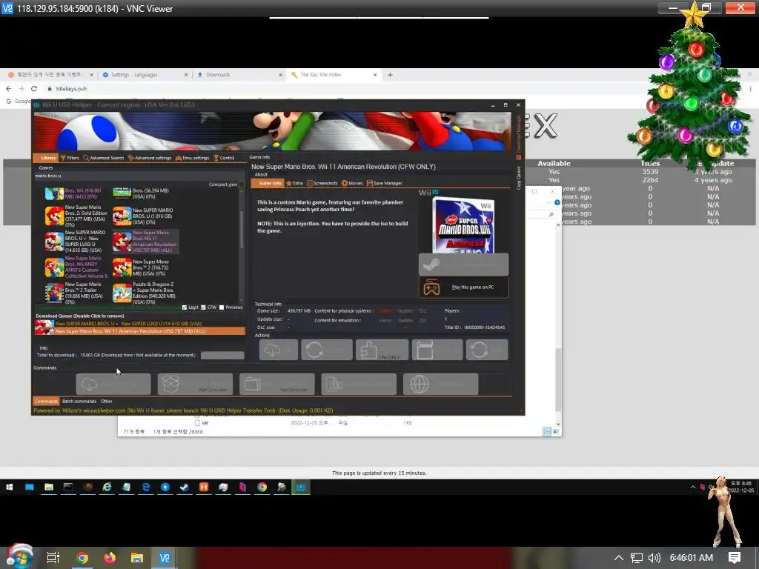Click the open box icon under Commands

point(195,385)
